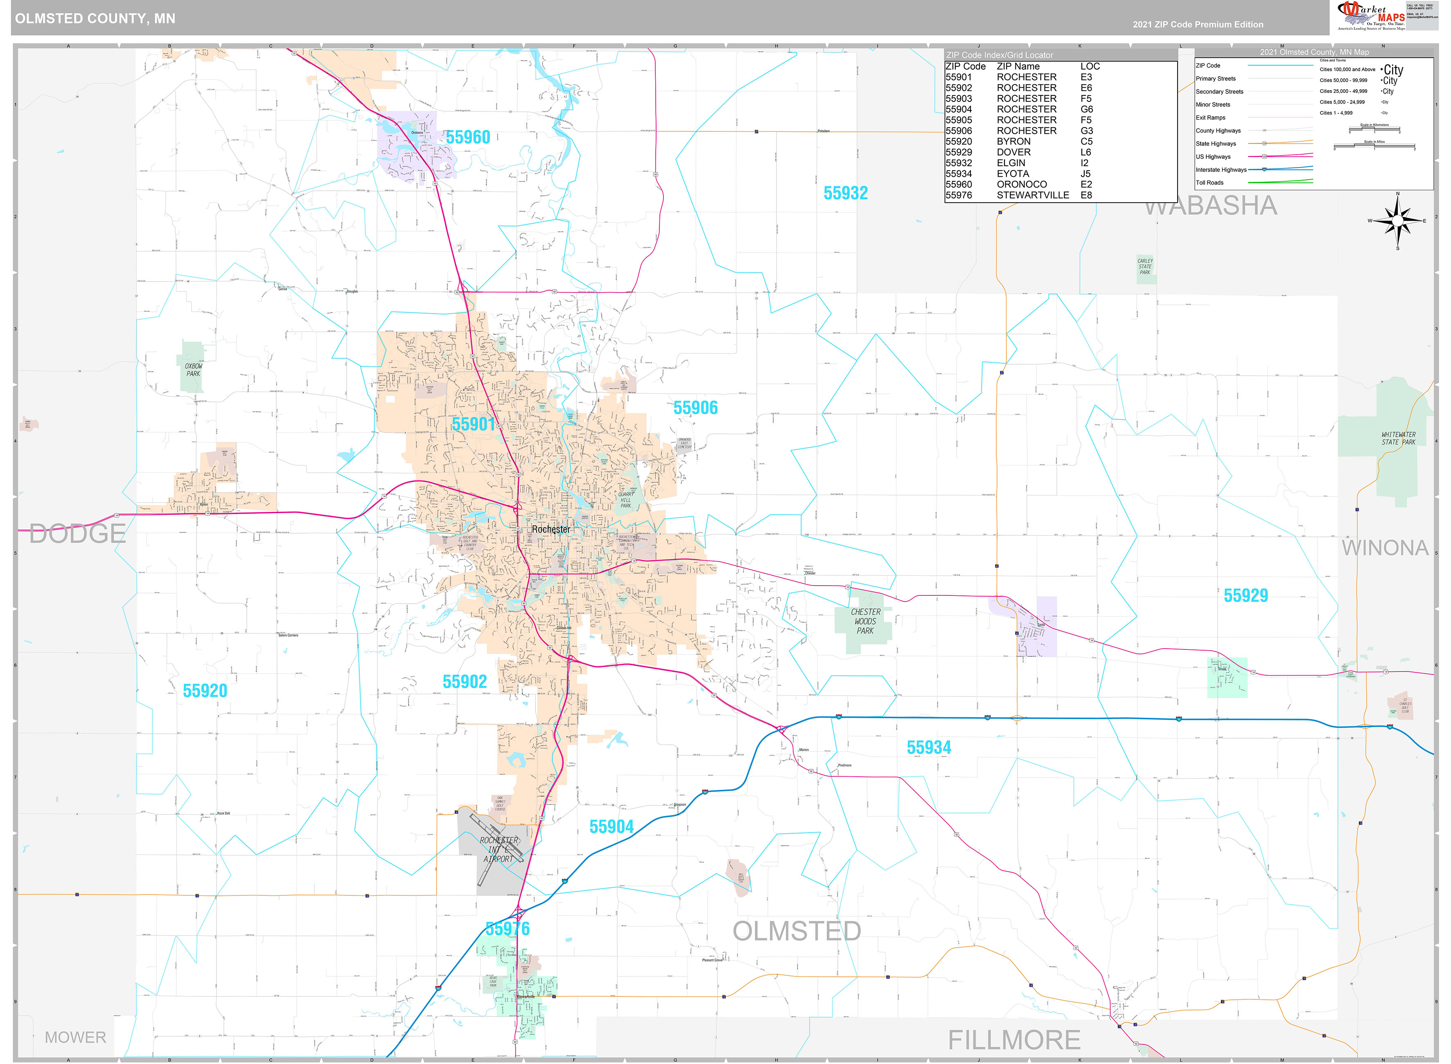This screenshot has height=1064, width=1451.
Task: Click the Rochester city name label
Action: coord(551,530)
